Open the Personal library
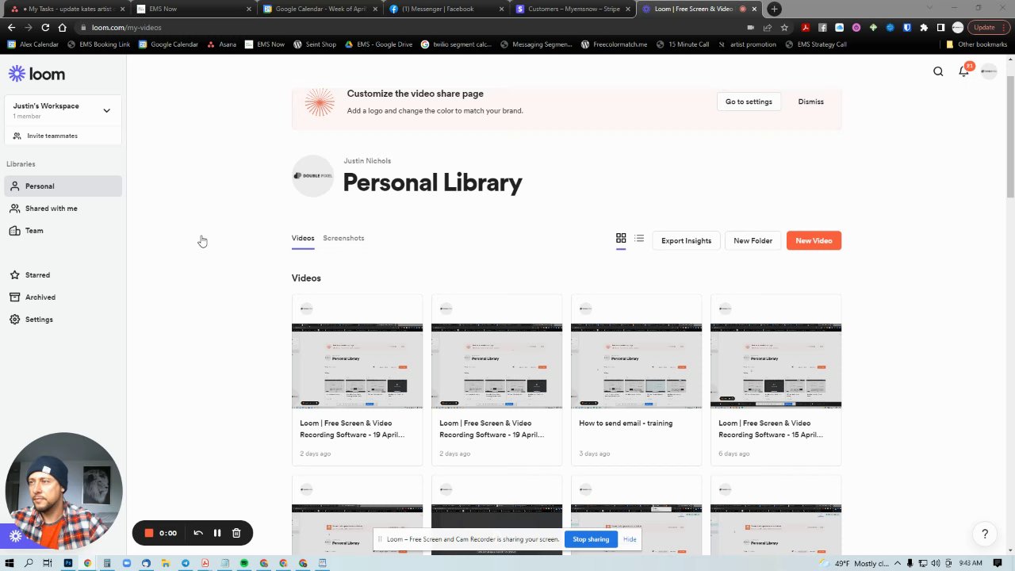The width and height of the screenshot is (1015, 571). tap(63, 186)
